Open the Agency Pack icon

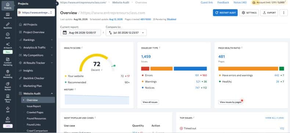coord(8,98)
